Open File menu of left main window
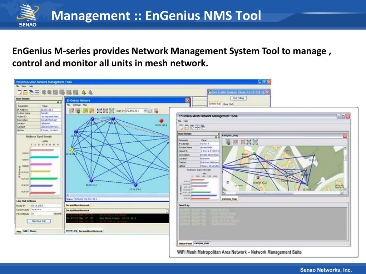This screenshot has width=366, height=274. pos(18,86)
